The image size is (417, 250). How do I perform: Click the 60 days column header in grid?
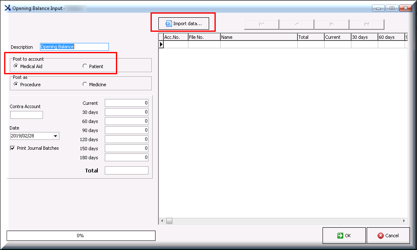pos(391,37)
